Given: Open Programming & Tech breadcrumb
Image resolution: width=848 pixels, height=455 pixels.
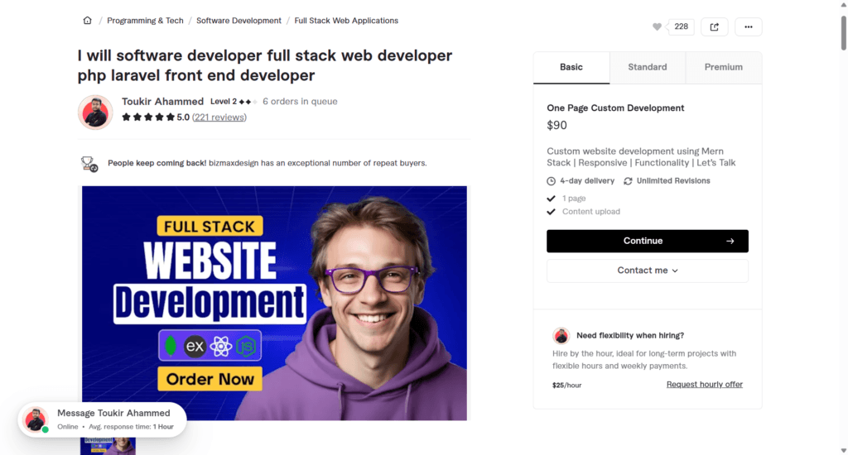Looking at the screenshot, I should [145, 21].
